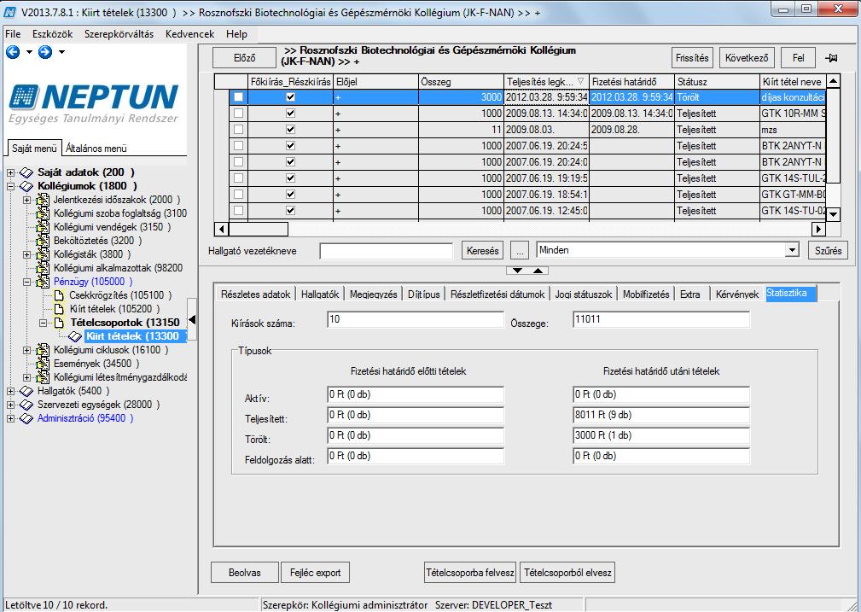Click the Saját adatok book icon
Image resolution: width=861 pixels, height=612 pixels.
pos(26,172)
